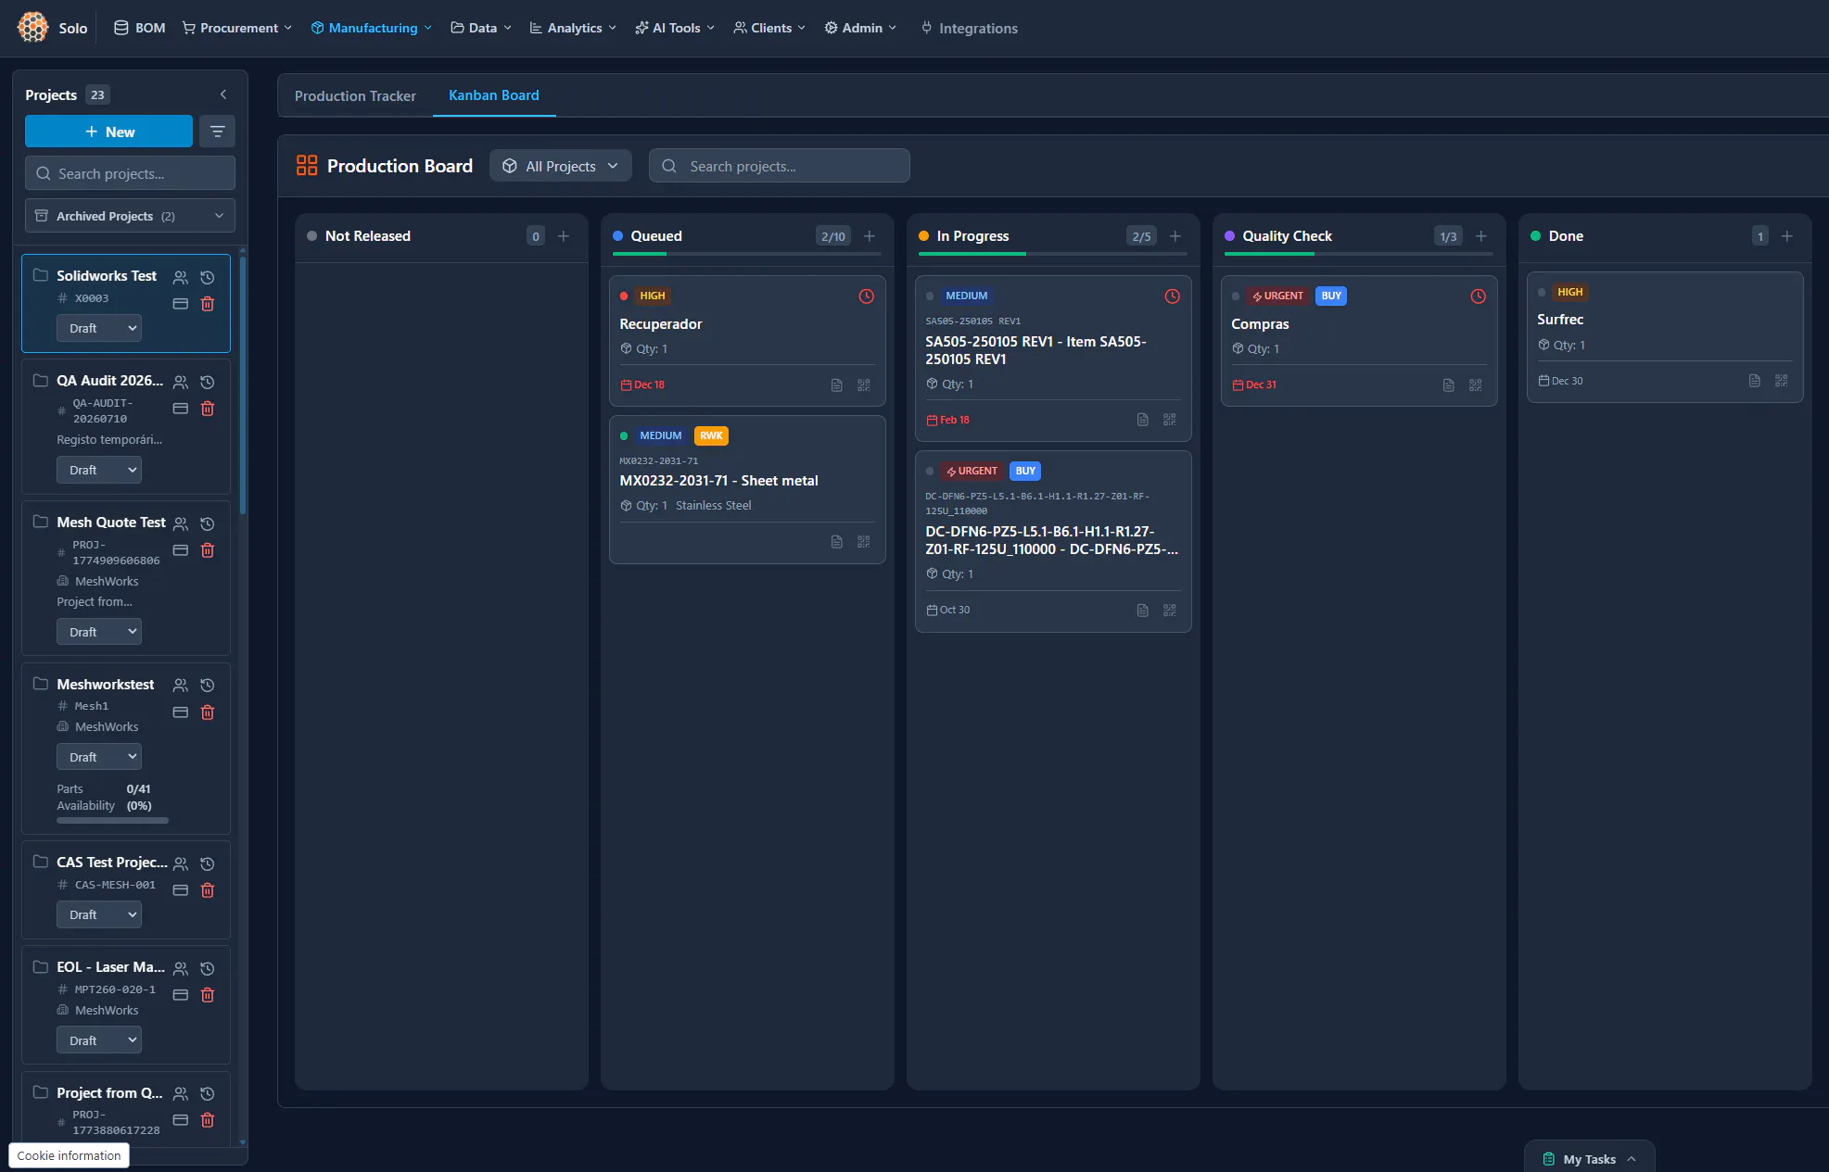Open the Procurement menu
Image resolution: width=1829 pixels, height=1172 pixels.
[237, 28]
